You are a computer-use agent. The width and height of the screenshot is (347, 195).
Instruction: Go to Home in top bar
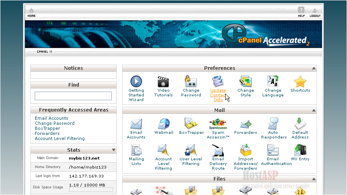click(x=32, y=13)
